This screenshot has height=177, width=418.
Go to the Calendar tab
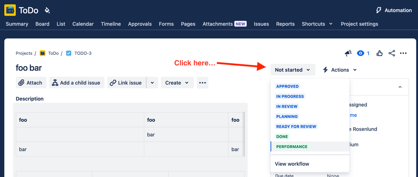coord(83,24)
